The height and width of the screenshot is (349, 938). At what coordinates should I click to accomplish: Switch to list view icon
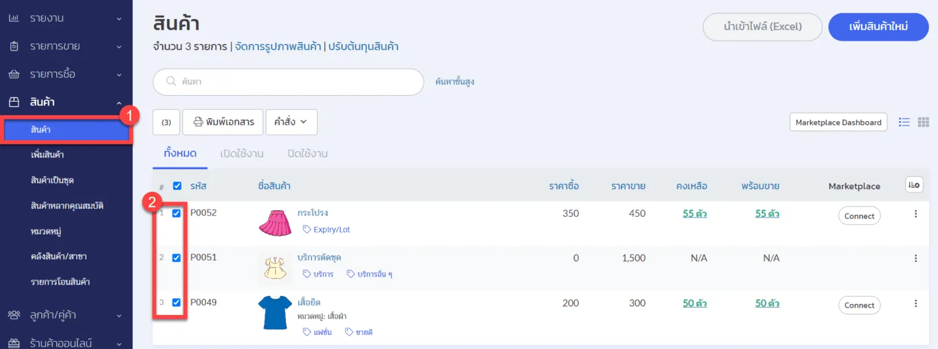(x=904, y=122)
